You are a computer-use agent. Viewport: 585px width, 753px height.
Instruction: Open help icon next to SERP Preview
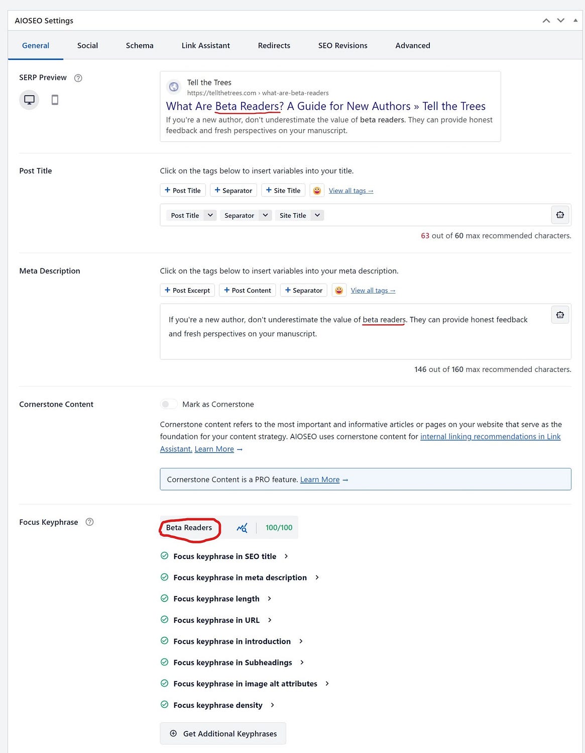[78, 78]
